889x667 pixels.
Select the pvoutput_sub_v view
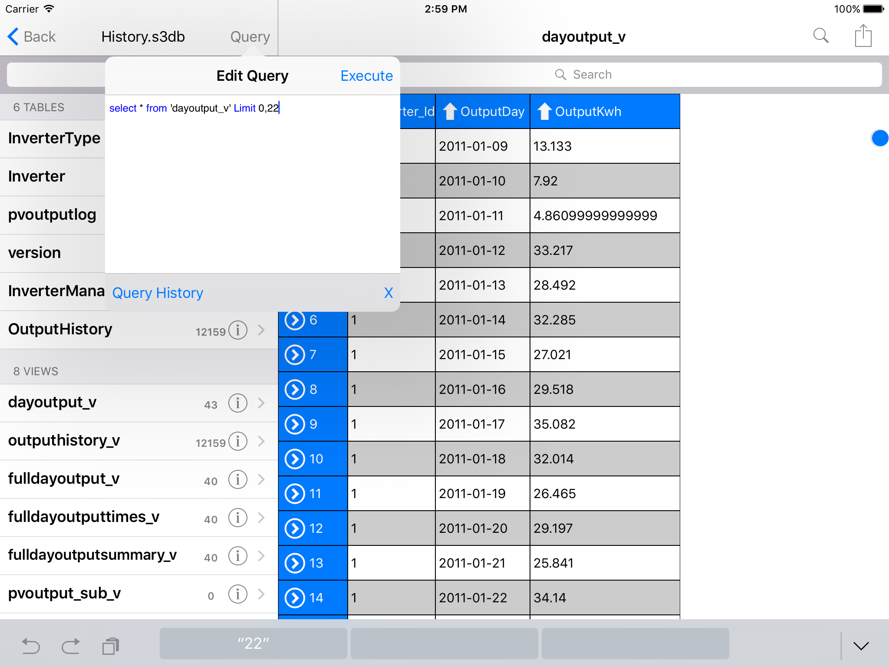(x=65, y=593)
